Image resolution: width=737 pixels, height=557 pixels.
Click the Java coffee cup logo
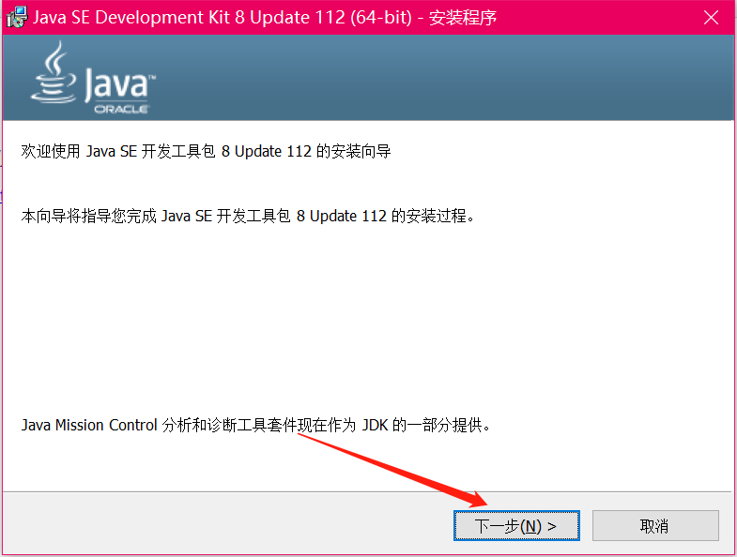[54, 72]
